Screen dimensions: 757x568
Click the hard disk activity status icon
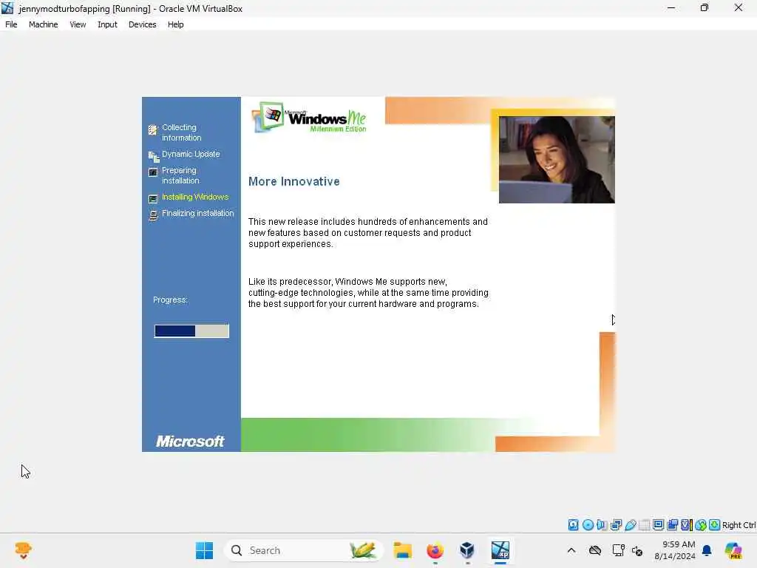pos(573,525)
